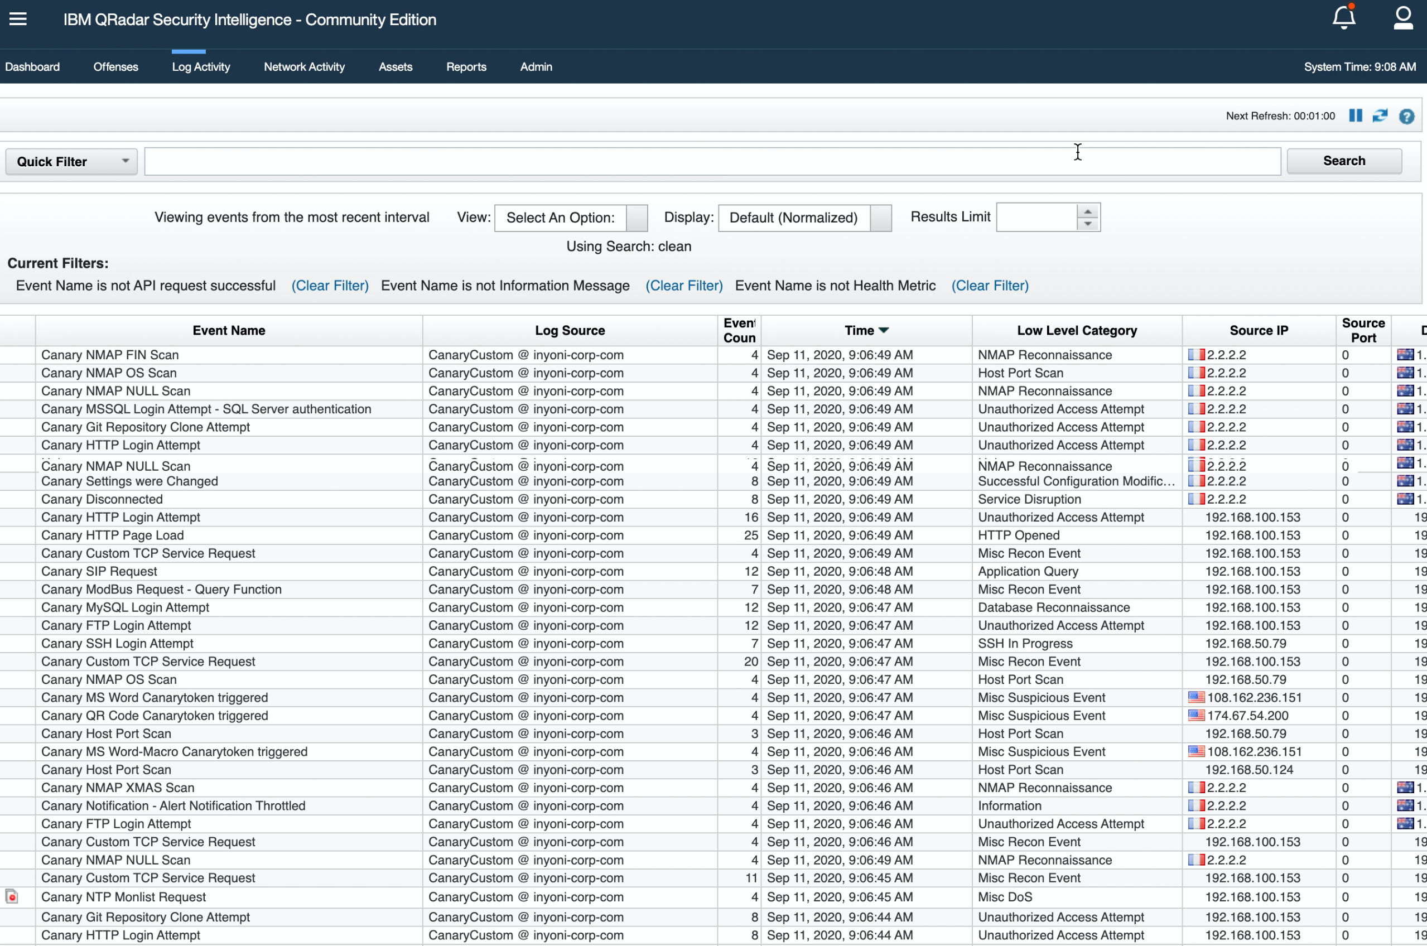This screenshot has width=1427, height=946.
Task: Click the US flag next to 174.67.54.200
Action: (1196, 716)
